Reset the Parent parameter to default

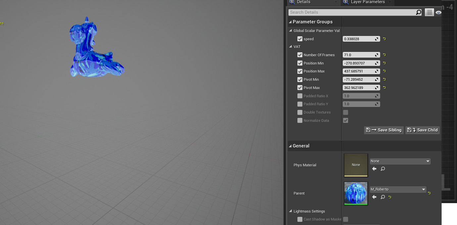click(429, 193)
